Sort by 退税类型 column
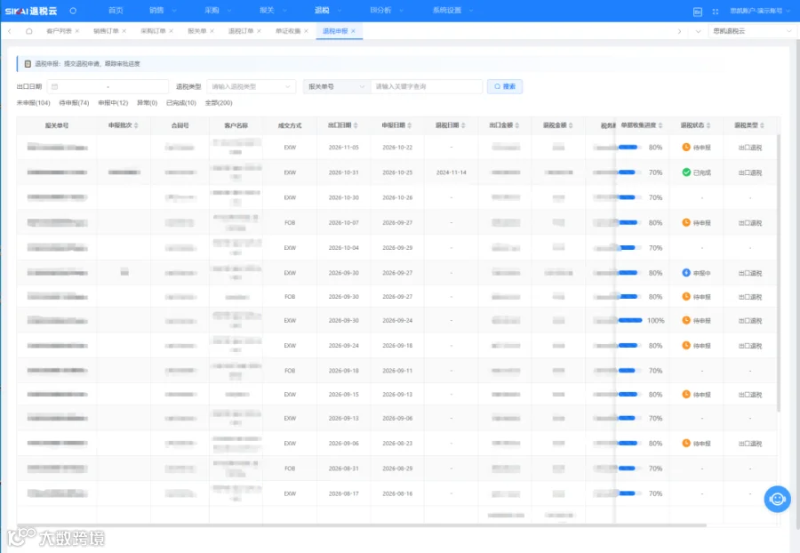 click(763, 125)
